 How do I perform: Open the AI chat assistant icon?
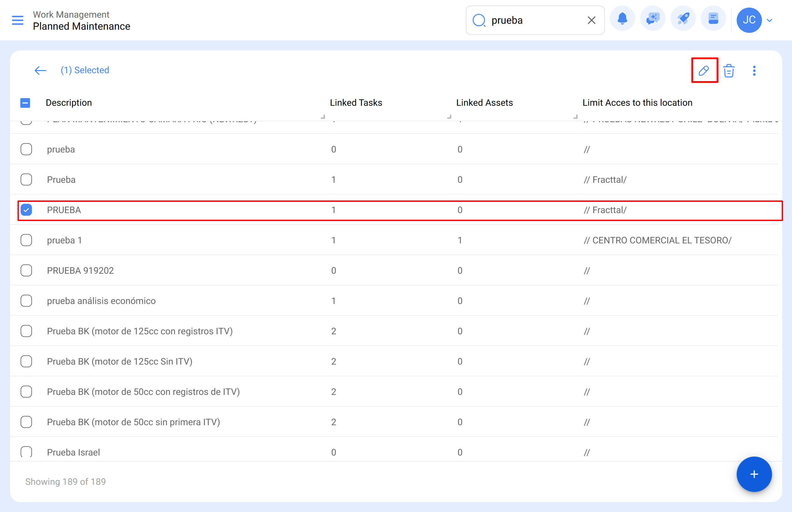pos(652,19)
